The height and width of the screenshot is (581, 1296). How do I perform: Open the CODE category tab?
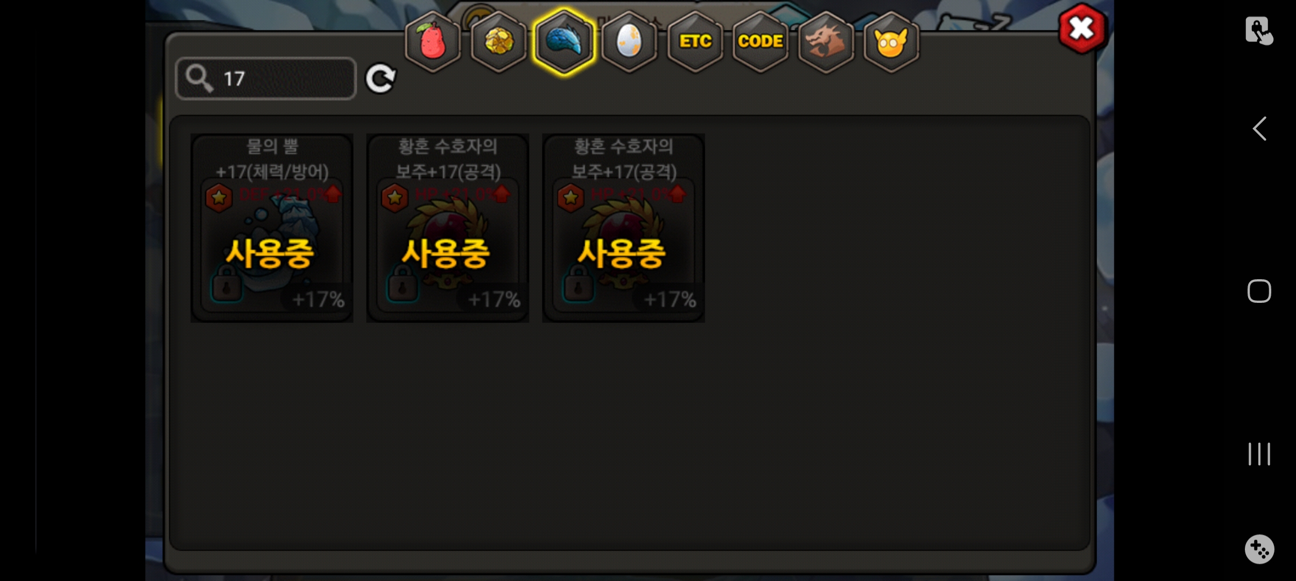point(760,42)
